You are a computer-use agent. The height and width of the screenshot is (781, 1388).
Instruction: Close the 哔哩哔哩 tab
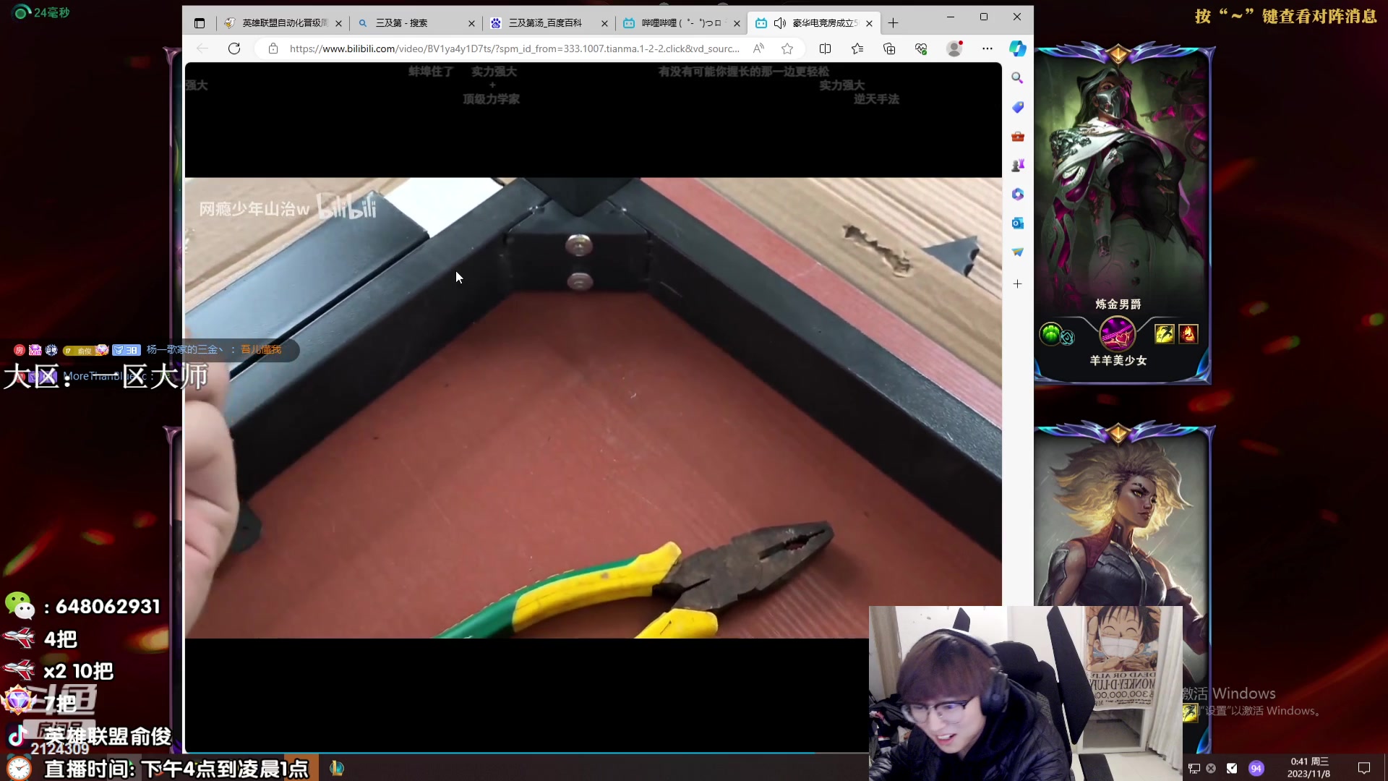point(737,23)
